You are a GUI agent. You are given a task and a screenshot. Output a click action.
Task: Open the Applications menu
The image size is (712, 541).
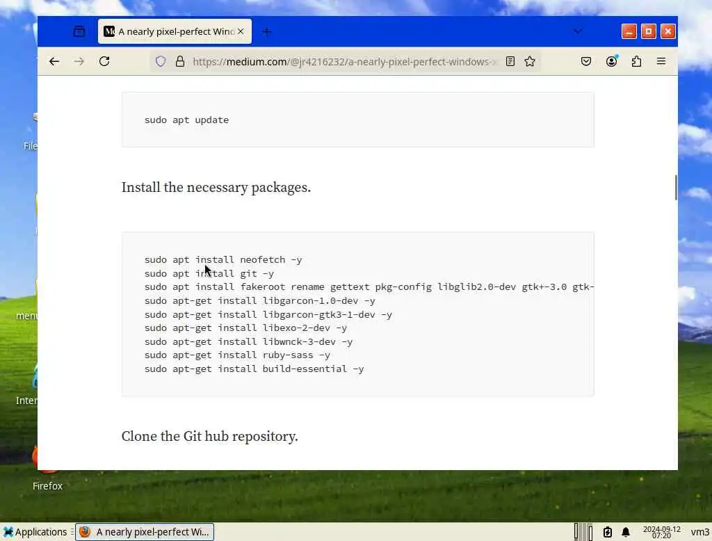coord(35,532)
